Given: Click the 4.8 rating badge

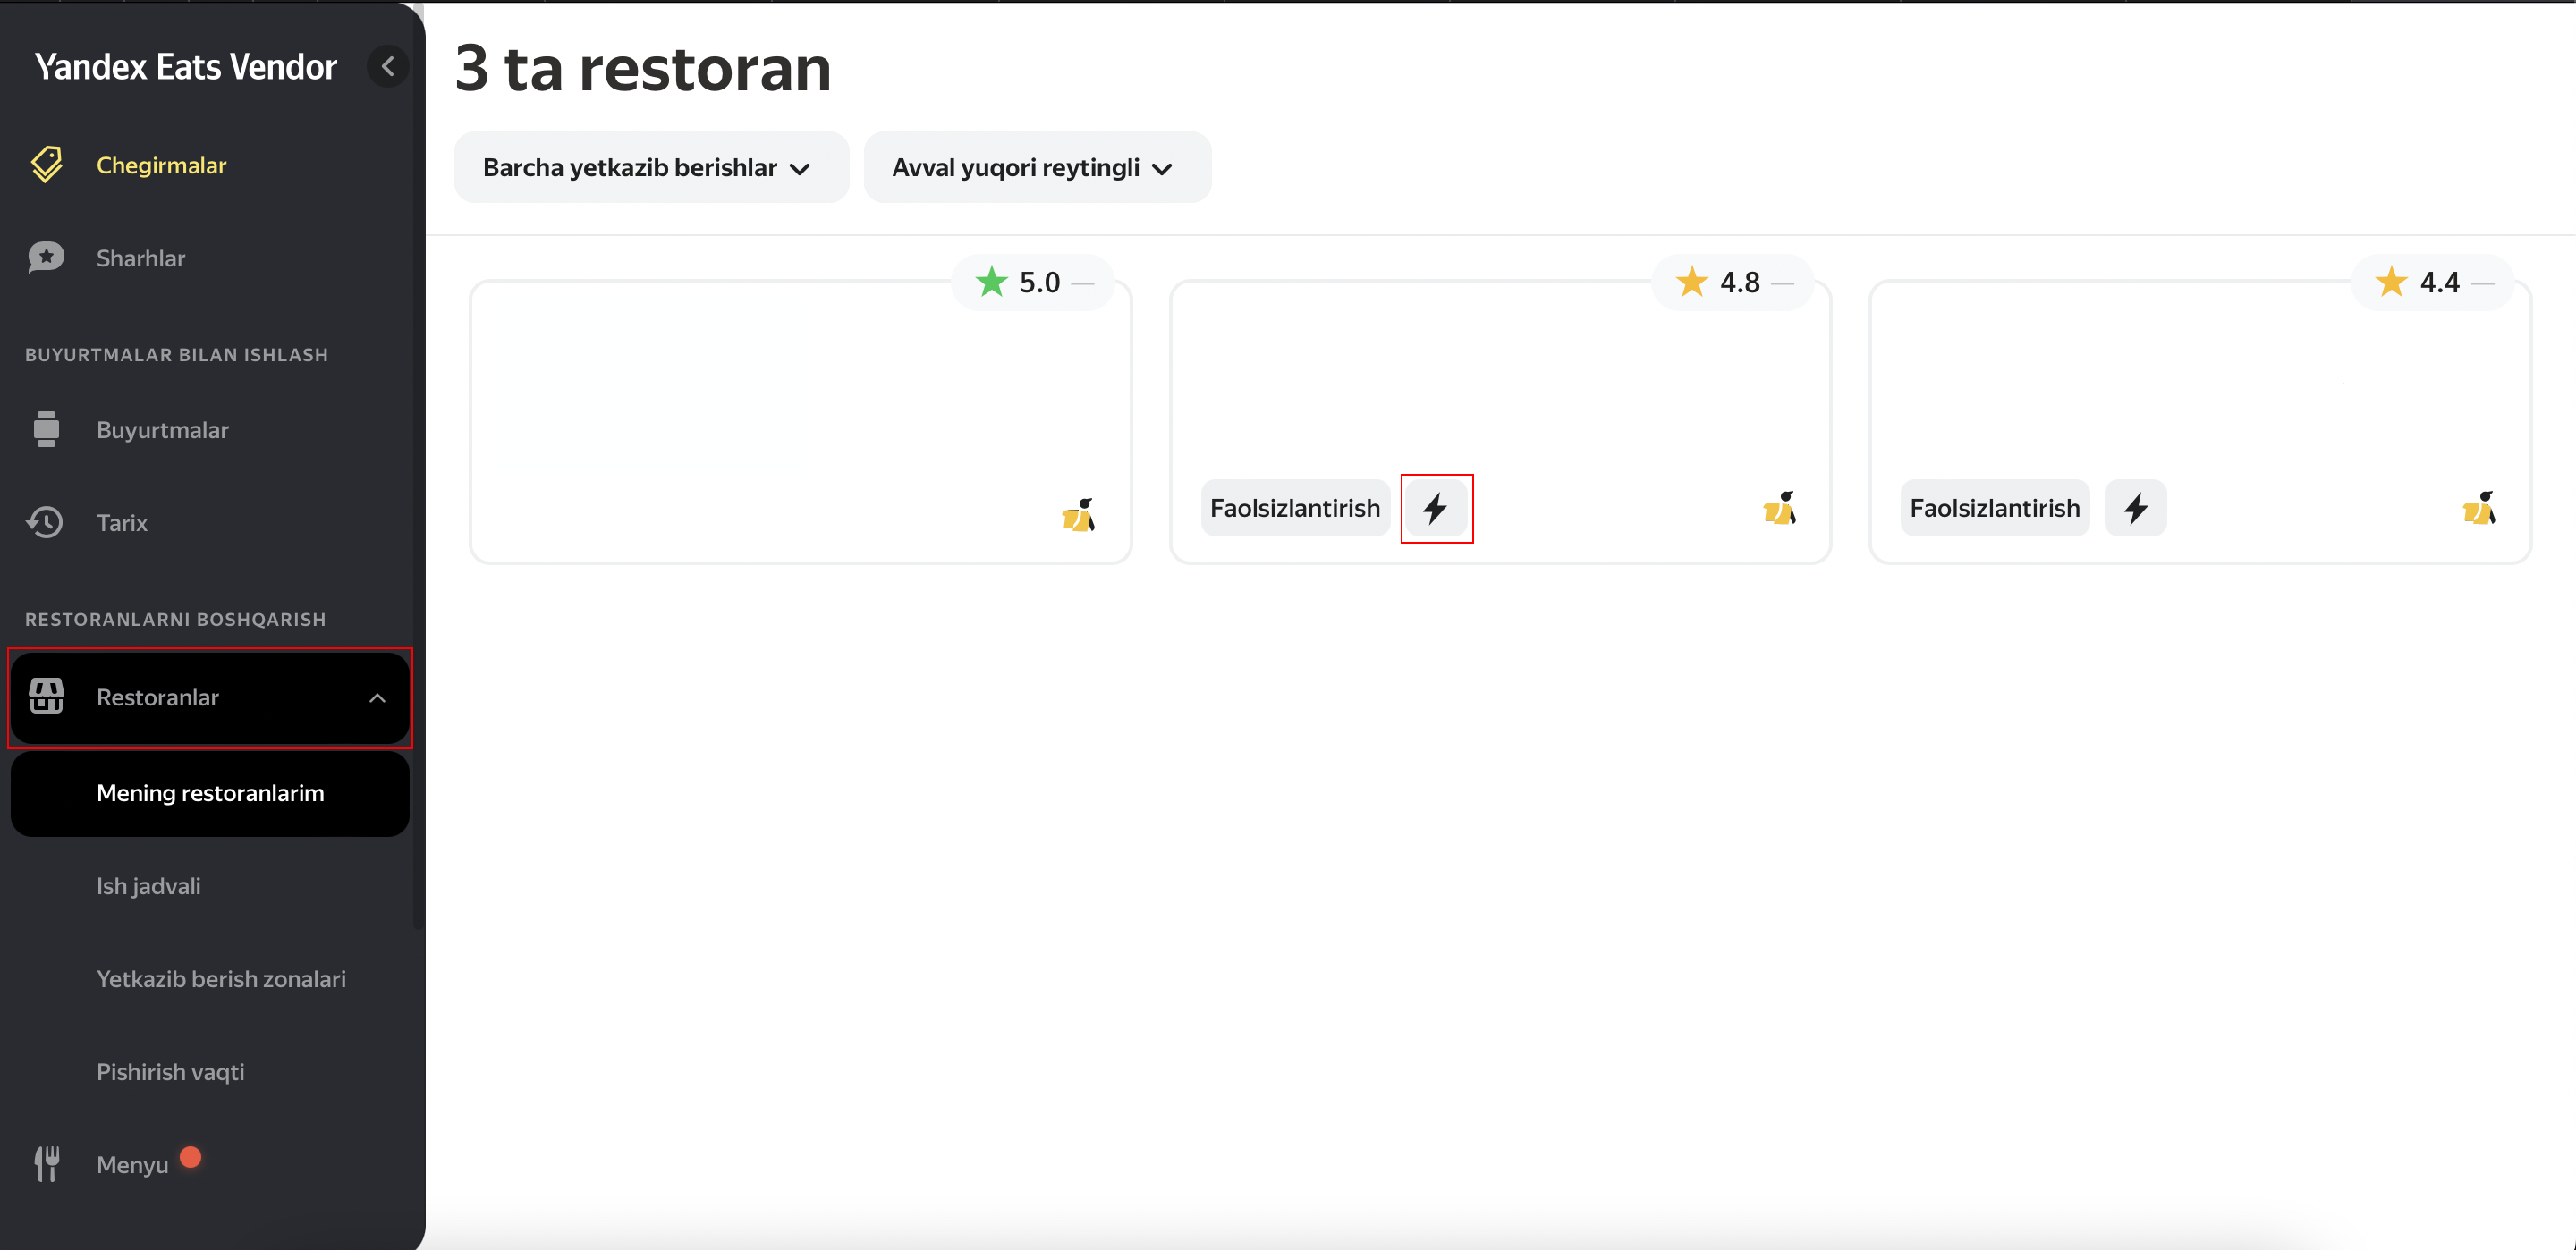Looking at the screenshot, I should (1733, 283).
